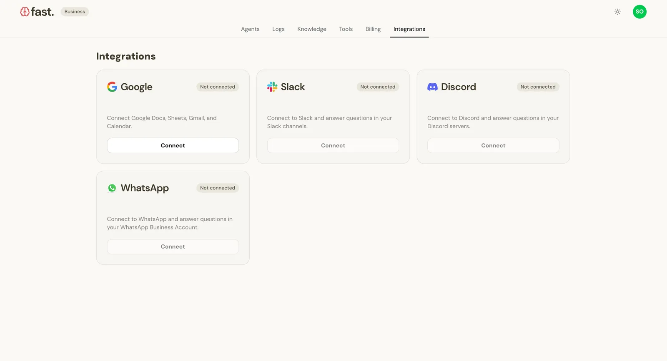Select the Billing tab
Viewport: 667px width, 361px height.
point(373,29)
